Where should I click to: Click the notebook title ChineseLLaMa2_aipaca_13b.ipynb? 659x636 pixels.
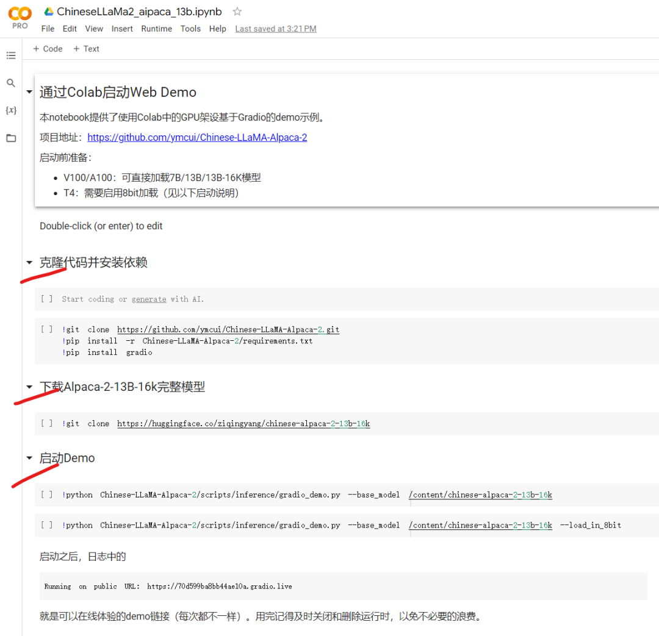pyautogui.click(x=139, y=12)
